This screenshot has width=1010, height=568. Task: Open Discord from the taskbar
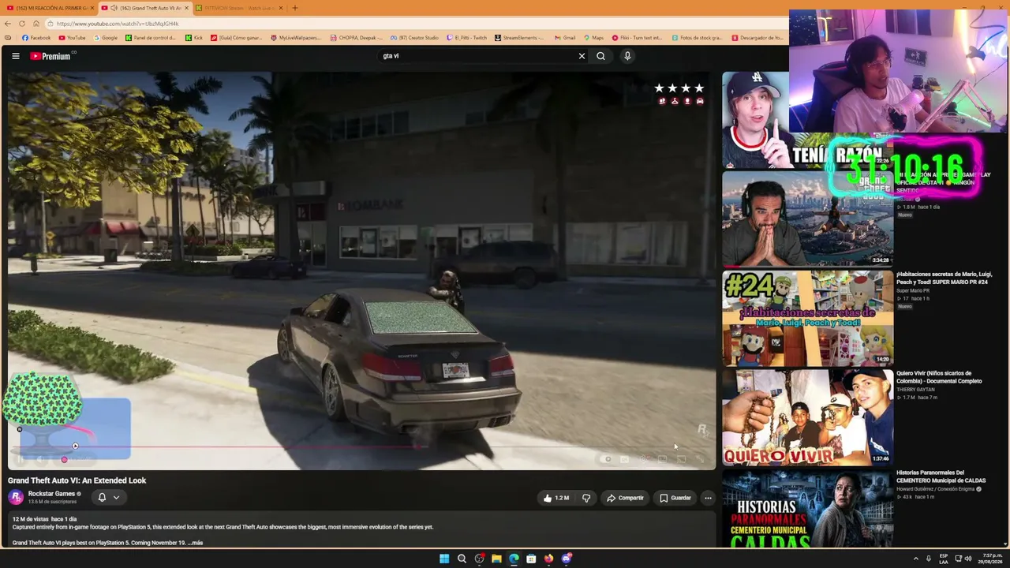click(x=566, y=559)
